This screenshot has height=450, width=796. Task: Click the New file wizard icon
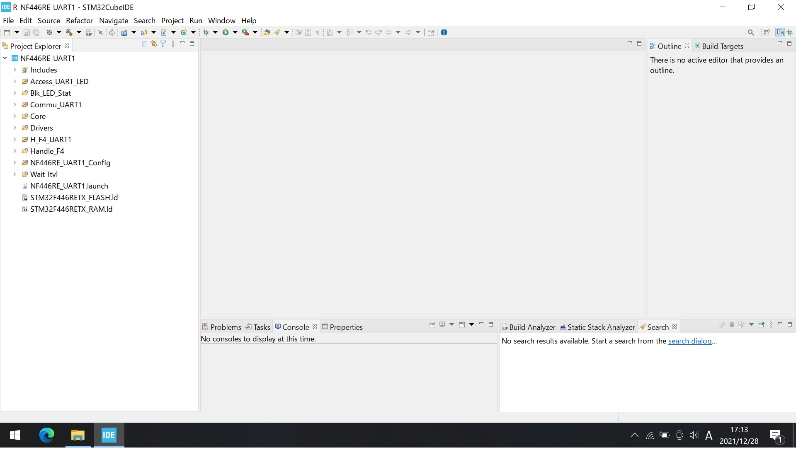pos(7,32)
